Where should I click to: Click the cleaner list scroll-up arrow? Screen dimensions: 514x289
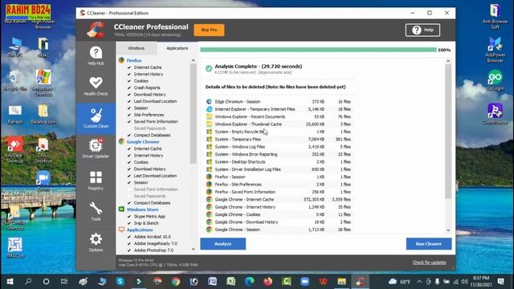coord(193,60)
